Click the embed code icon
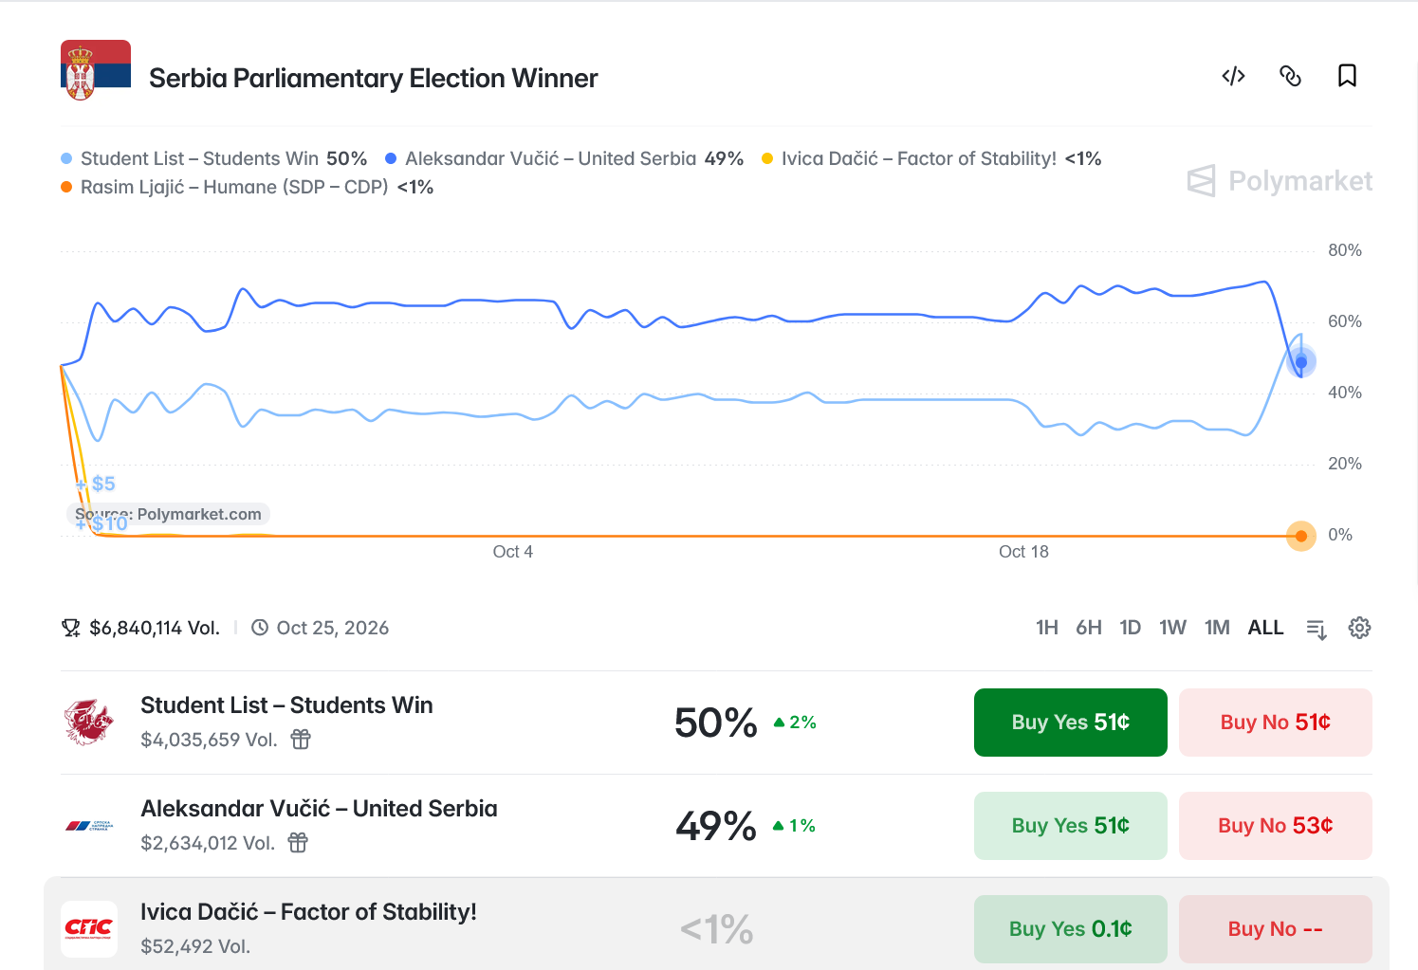Image resolution: width=1418 pixels, height=970 pixels. pyautogui.click(x=1233, y=76)
